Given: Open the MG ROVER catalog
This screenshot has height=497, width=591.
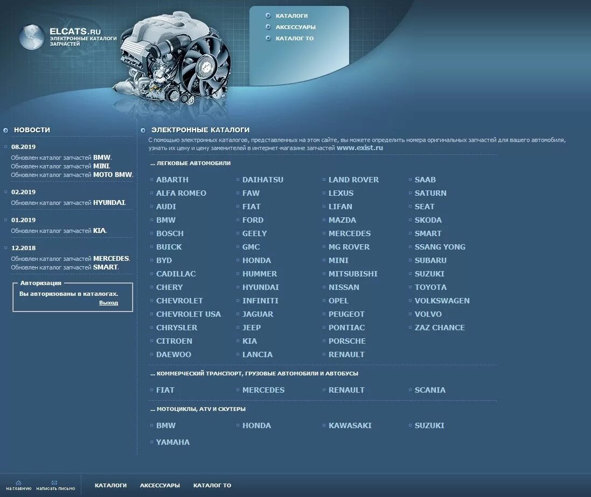Looking at the screenshot, I should 349,247.
